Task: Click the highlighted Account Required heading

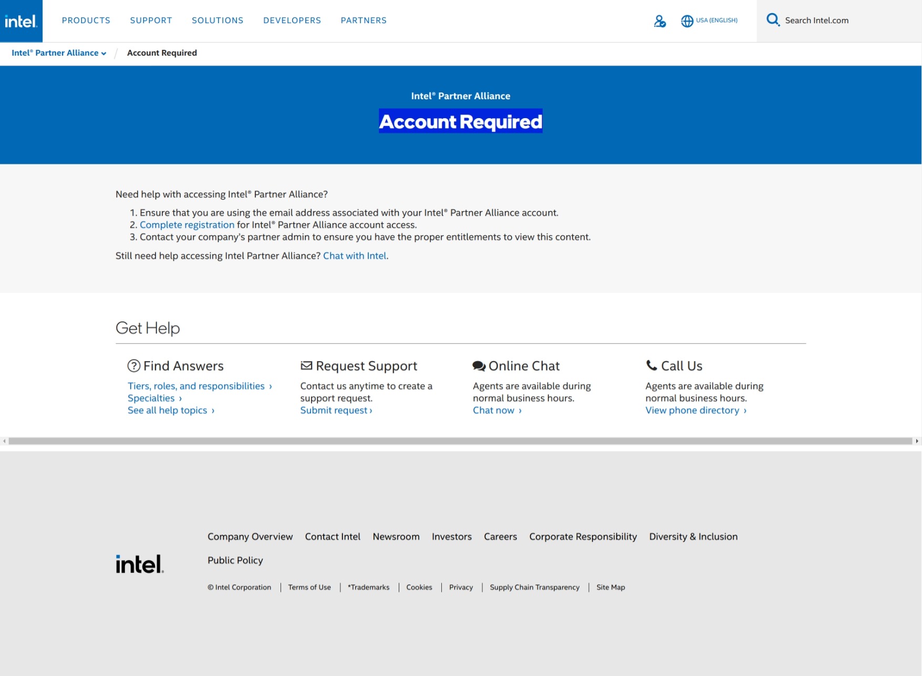Action: tap(461, 121)
